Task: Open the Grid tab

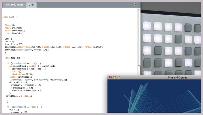Action: coord(32,5)
